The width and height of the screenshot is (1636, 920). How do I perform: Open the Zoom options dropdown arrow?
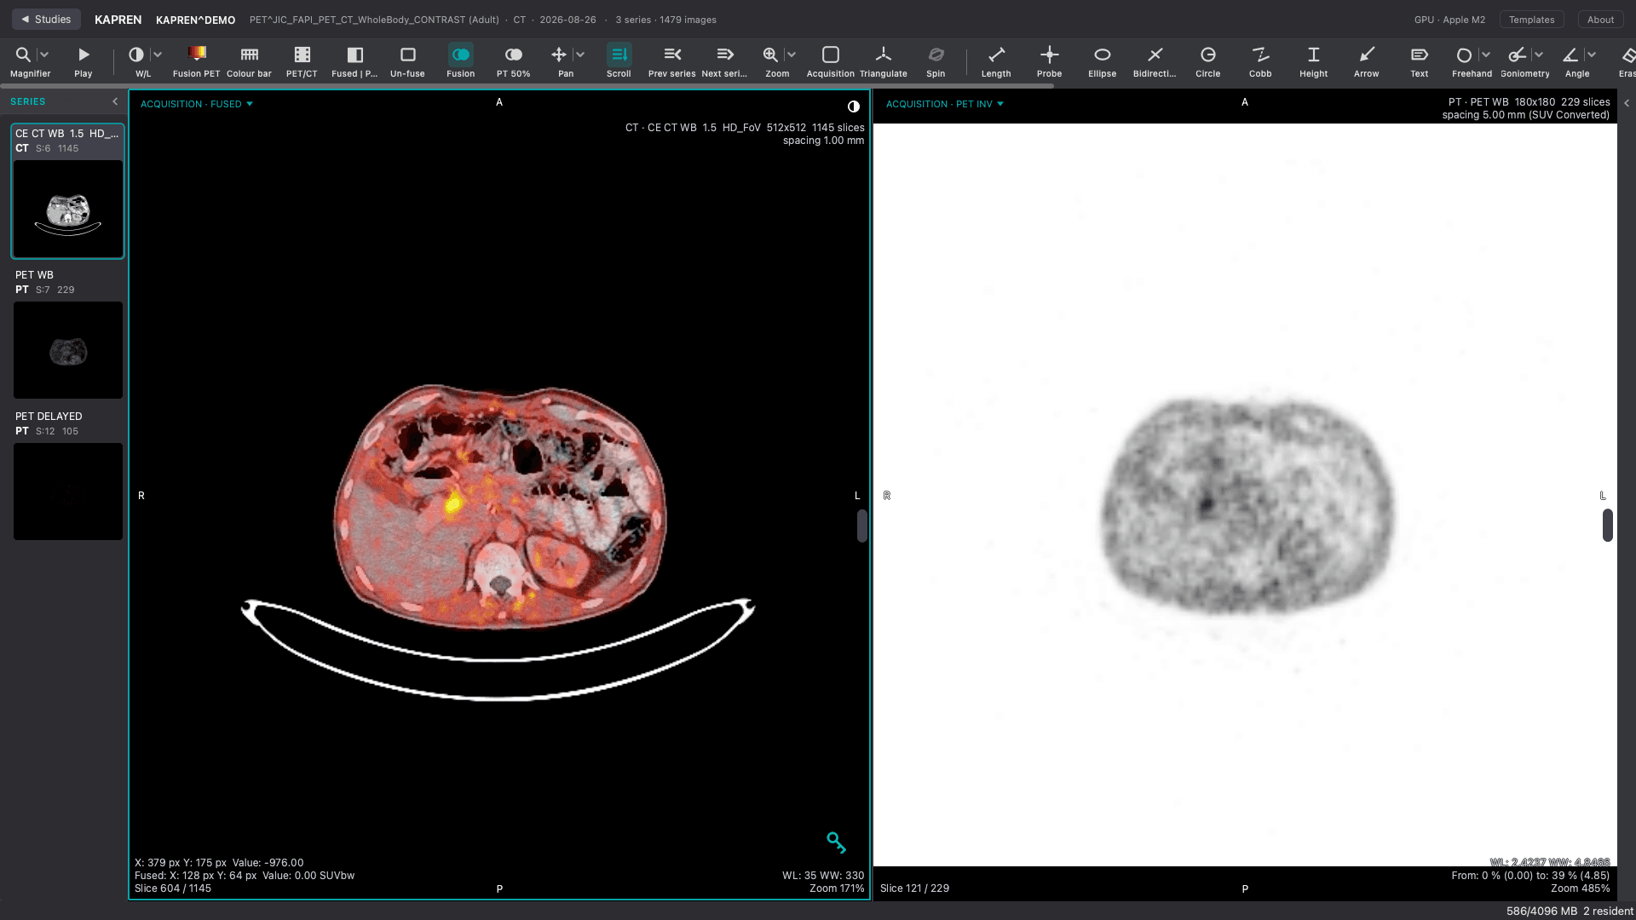[x=792, y=55]
